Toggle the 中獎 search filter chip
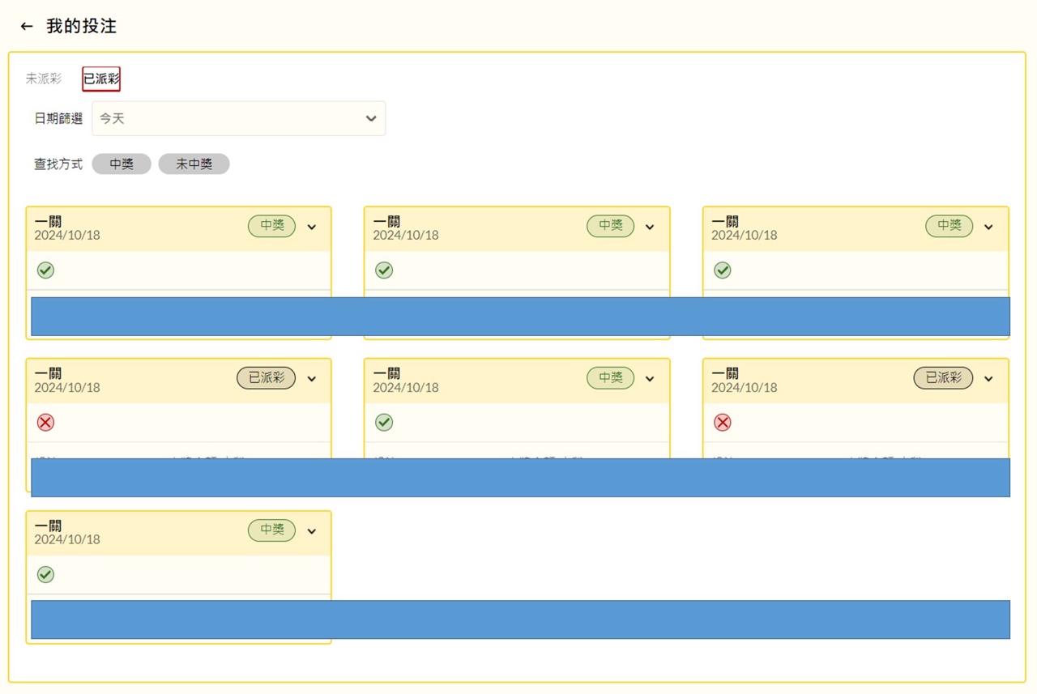 (122, 164)
